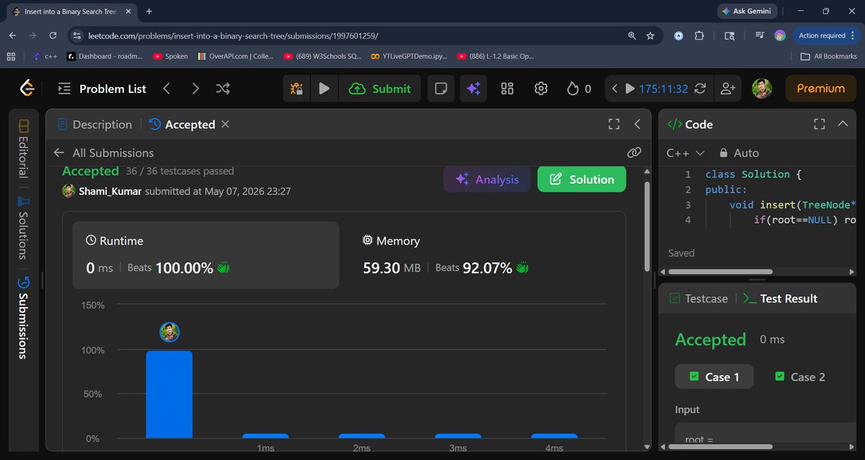The height and width of the screenshot is (460, 865).
Task: Close the Accepted tab
Action: 225,124
